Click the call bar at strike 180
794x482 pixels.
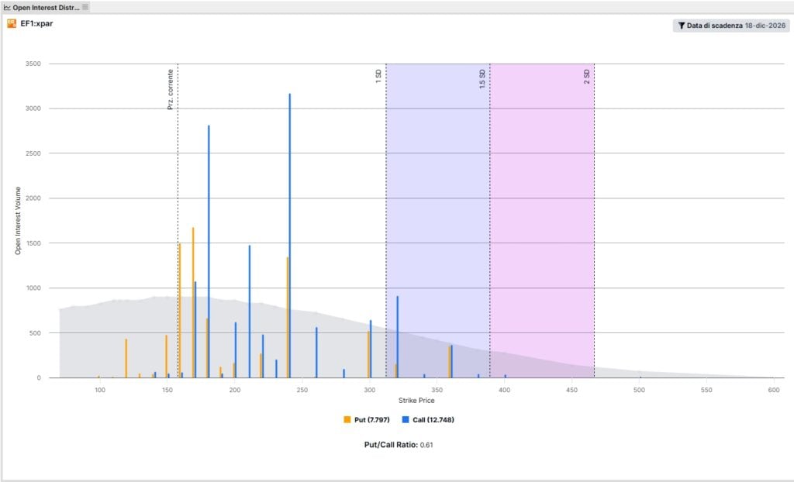pos(209,251)
